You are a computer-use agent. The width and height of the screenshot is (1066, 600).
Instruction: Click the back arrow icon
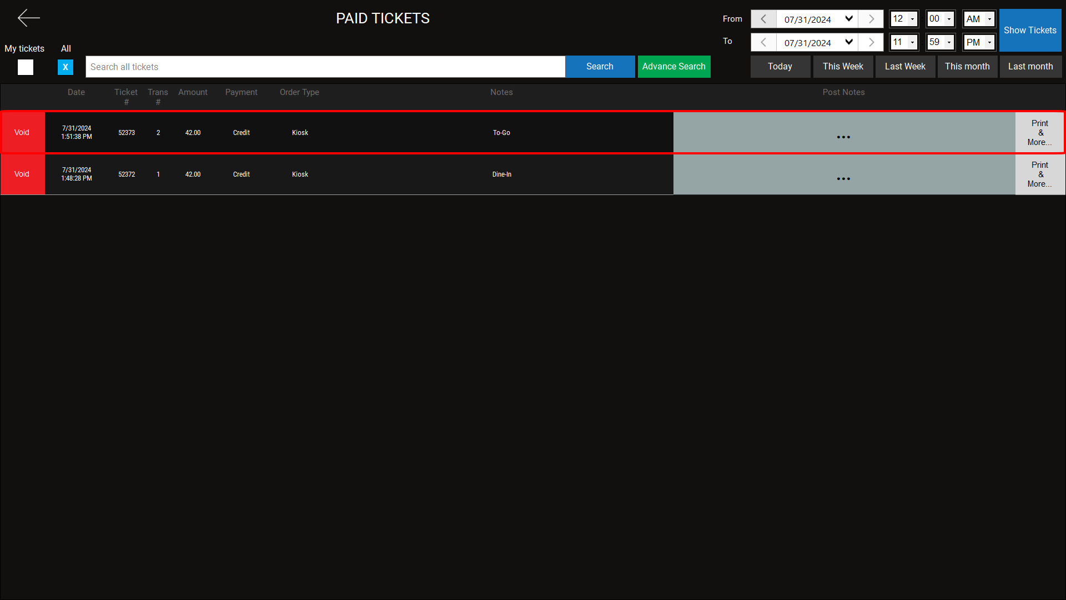click(28, 18)
